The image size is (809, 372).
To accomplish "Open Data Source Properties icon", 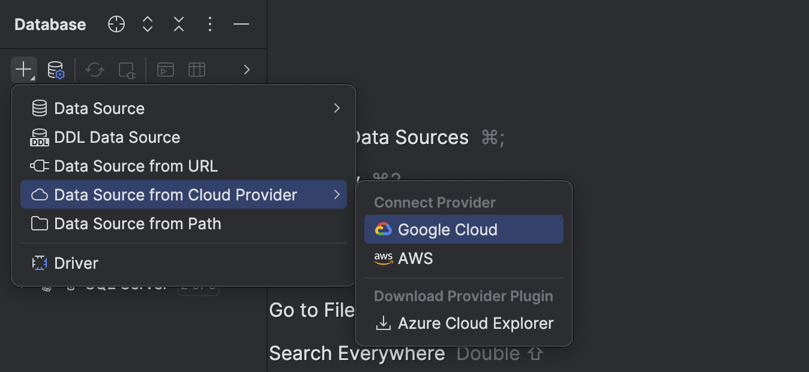I will (x=56, y=70).
